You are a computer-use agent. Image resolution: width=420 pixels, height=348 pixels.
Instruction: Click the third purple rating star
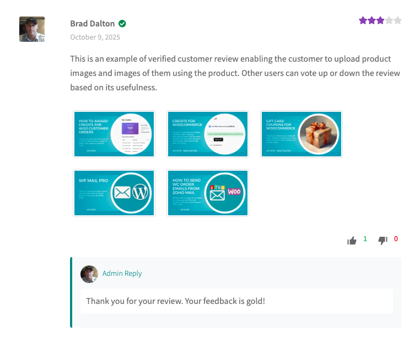pos(380,21)
